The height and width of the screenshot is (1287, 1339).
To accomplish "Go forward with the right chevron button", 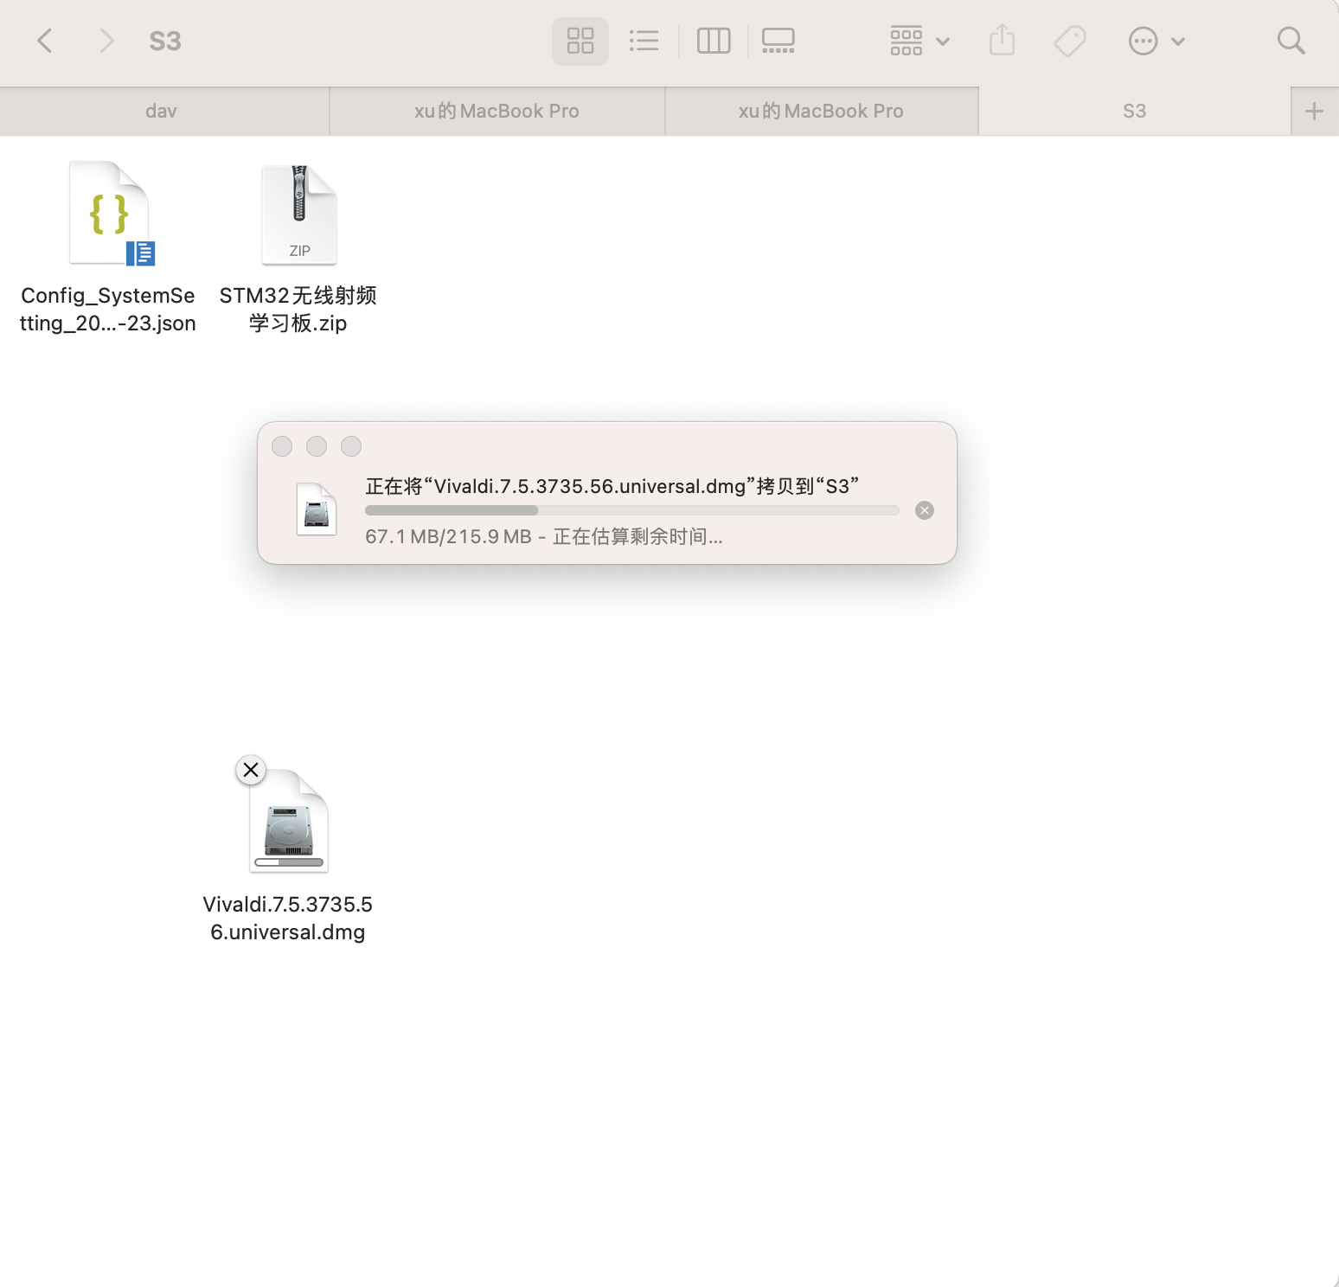I will point(106,41).
